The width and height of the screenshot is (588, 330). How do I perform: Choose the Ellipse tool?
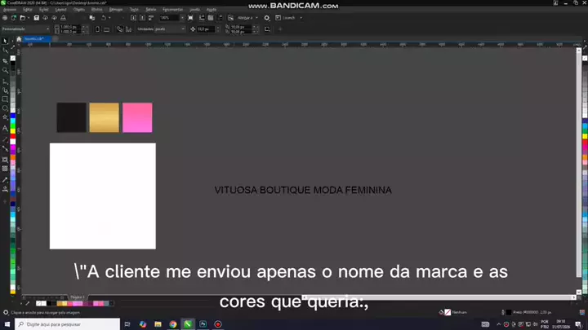pos(5,108)
